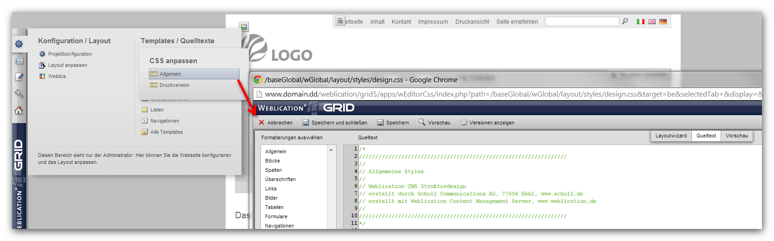Open Navigationen templates entry in the menu
This screenshot has height=241, width=774.
click(165, 121)
